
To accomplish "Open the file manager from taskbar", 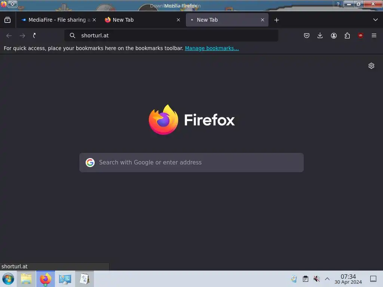I will (x=26, y=279).
